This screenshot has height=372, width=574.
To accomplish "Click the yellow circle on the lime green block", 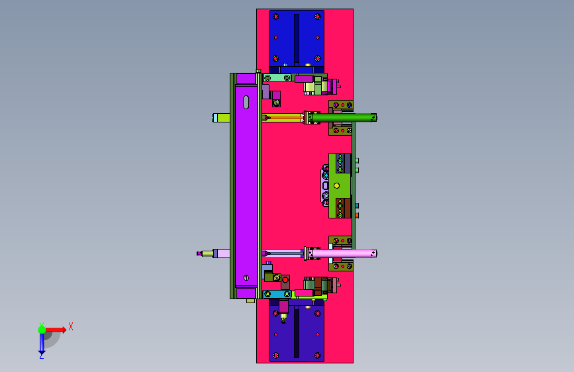I will (336, 185).
